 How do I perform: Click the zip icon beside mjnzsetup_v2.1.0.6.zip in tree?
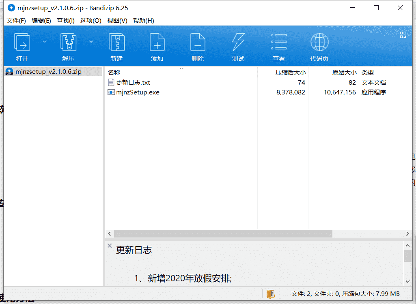tap(9, 72)
